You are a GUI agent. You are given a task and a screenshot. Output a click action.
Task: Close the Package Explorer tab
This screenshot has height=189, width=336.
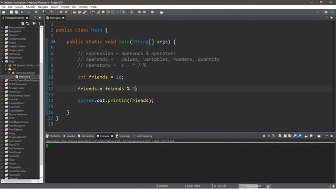tap(27, 18)
